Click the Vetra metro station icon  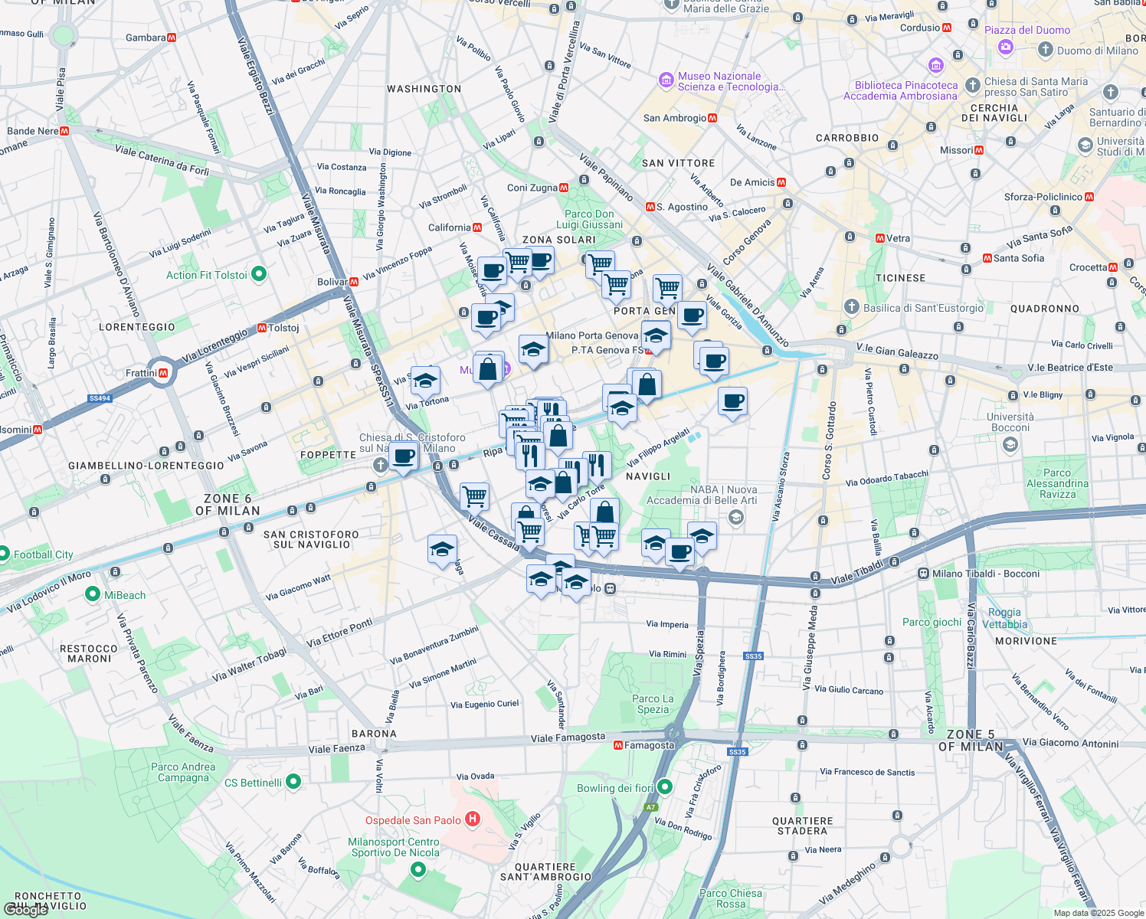[x=880, y=238]
